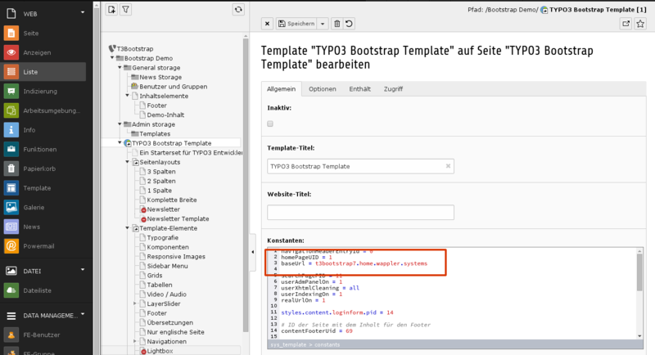Select T3Bootstrap root in page tree
Viewport: 655px width, 355px height.
(135, 49)
